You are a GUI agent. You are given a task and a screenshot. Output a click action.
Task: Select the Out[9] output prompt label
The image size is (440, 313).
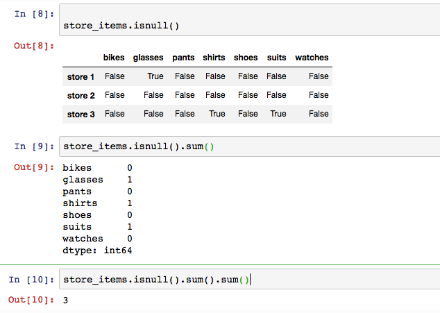[x=34, y=167]
